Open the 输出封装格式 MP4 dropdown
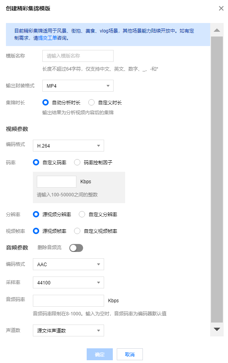 pos(78,86)
